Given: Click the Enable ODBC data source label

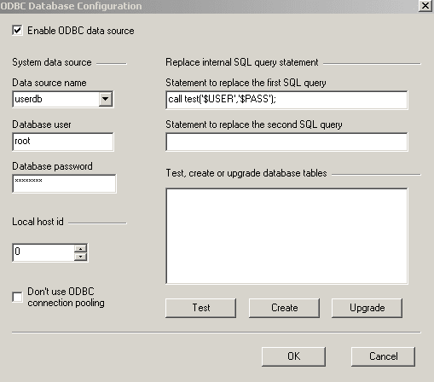Looking at the screenshot, I should click(81, 31).
